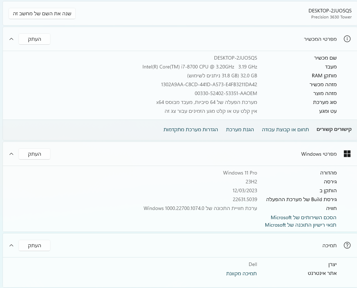Select OS build value 22631.5039
The width and height of the screenshot is (357, 288).
pos(245,199)
